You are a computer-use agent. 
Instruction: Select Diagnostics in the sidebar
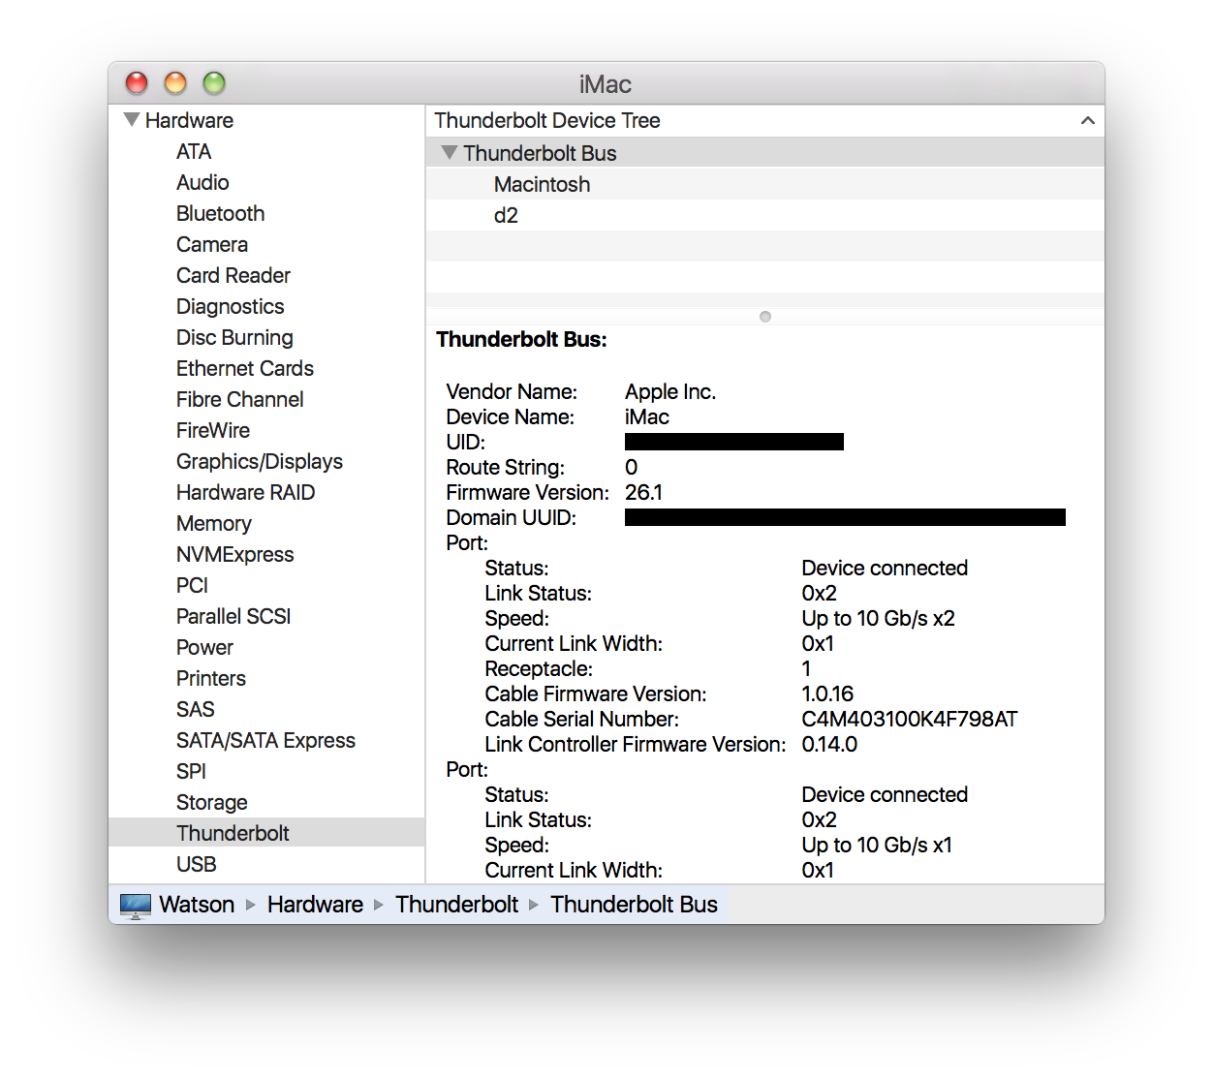pos(266,306)
